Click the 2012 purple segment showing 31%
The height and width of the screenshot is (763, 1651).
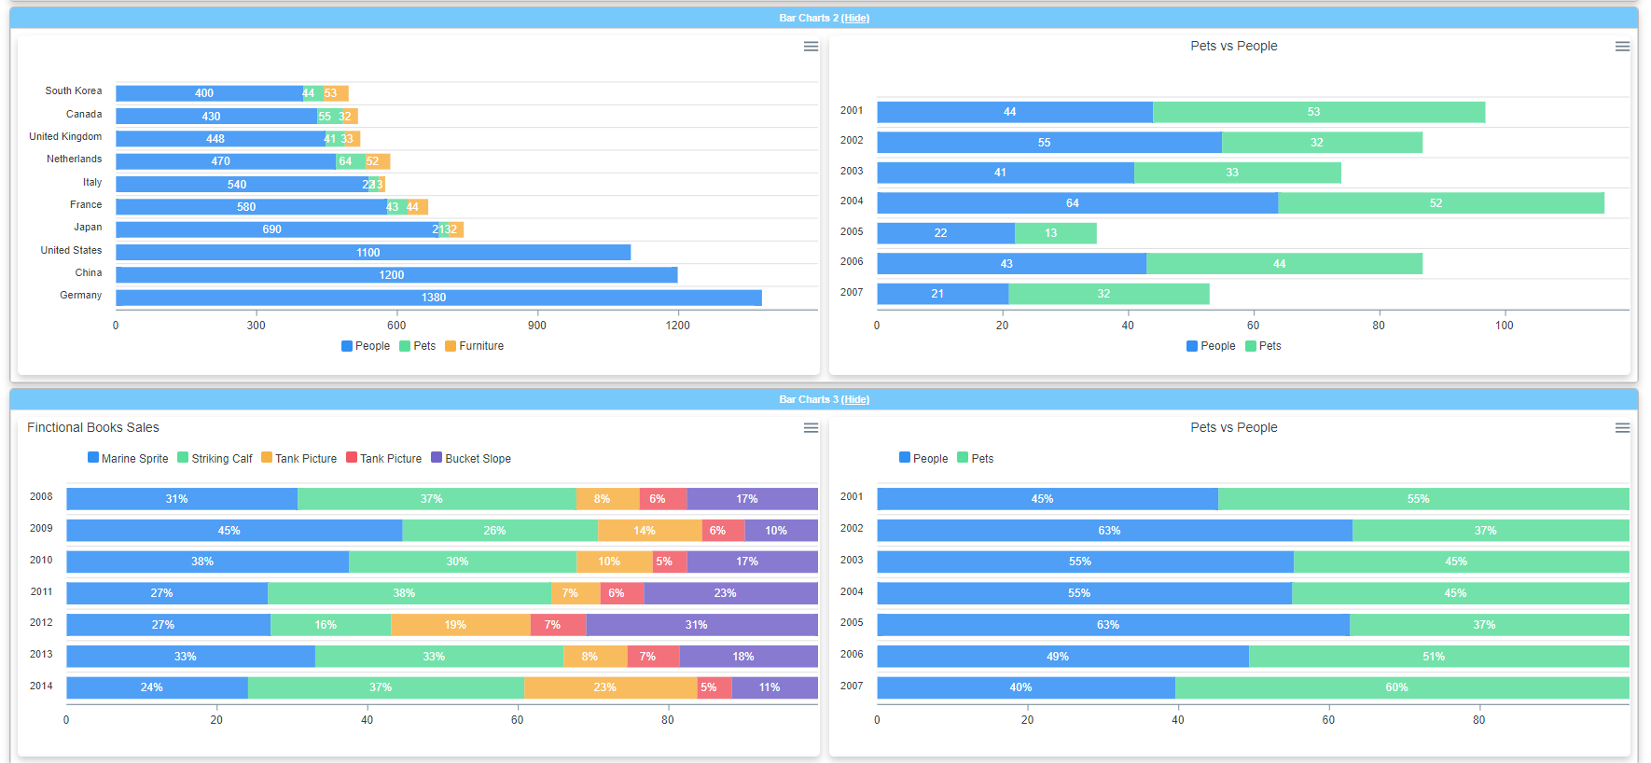click(701, 625)
